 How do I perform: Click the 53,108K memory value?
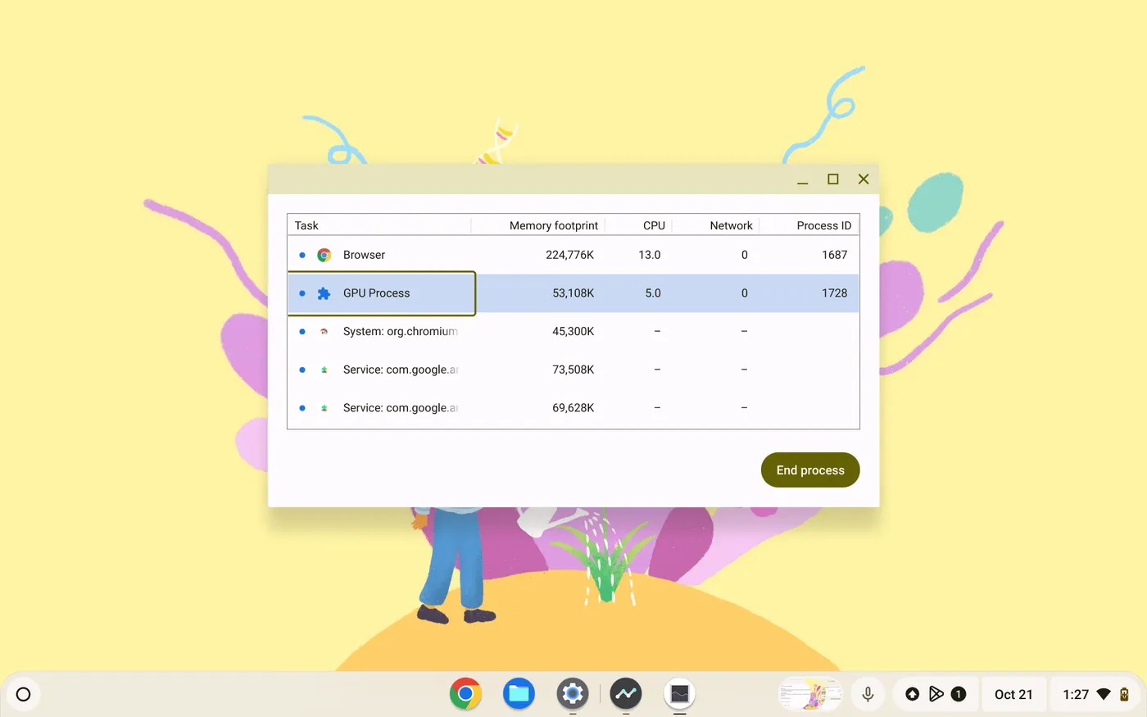pos(573,293)
